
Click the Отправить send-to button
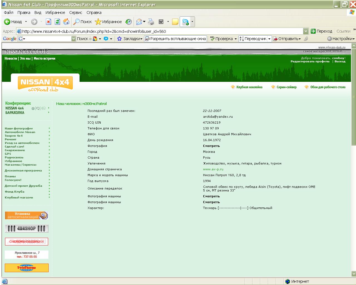coord(287,39)
